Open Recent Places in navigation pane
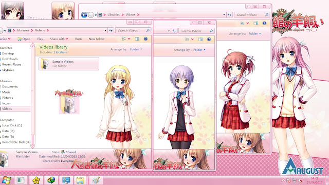The image size is (329, 185). pos(11,64)
